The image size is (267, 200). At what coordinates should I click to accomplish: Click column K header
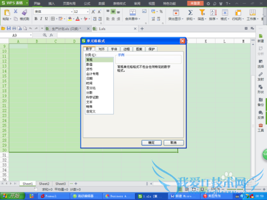click(x=206, y=41)
